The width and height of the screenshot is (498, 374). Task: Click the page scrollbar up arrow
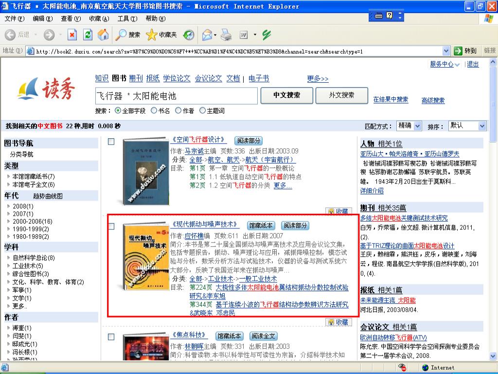coord(493,62)
